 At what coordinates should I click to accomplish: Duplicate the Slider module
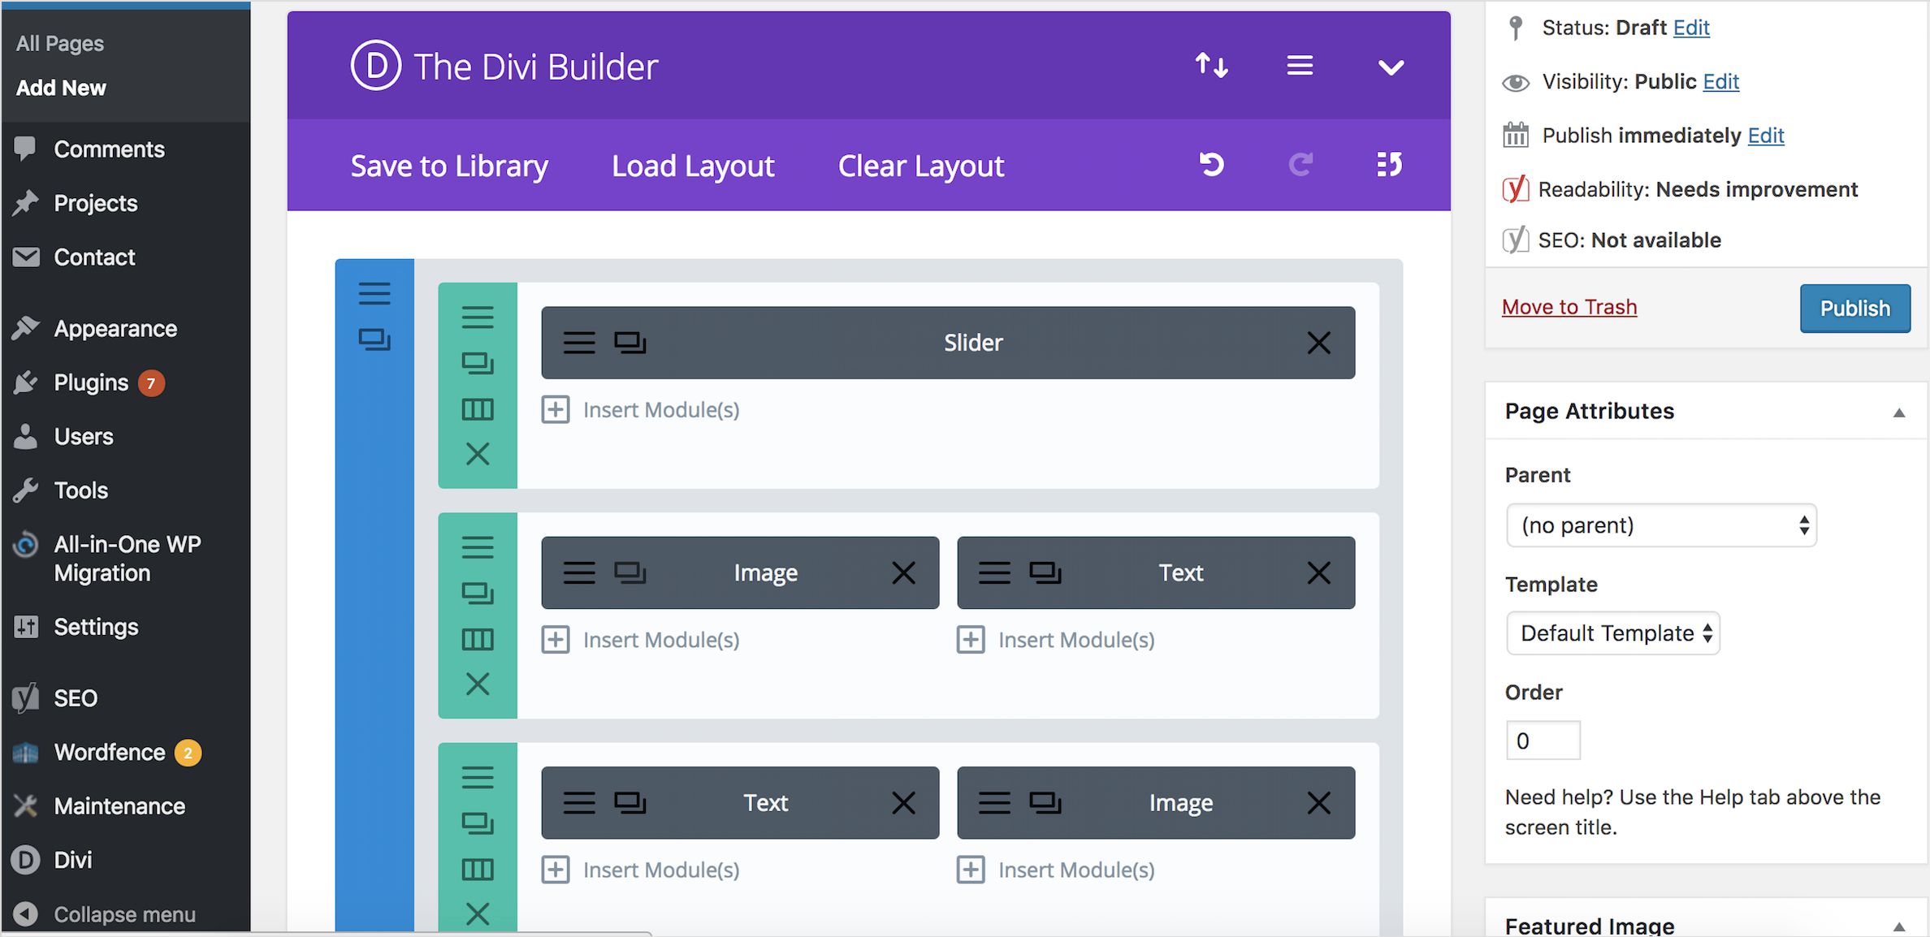[x=630, y=343]
